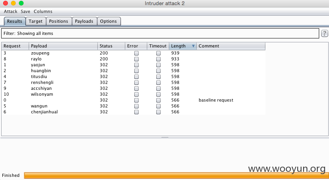The width and height of the screenshot is (329, 180).
Task: Toggle Error checkbox for raylo row
Action: 136,59
